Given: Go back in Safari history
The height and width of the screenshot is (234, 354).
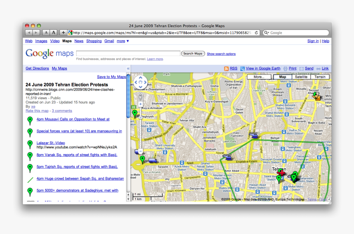Looking at the screenshot, I should [x=29, y=33].
